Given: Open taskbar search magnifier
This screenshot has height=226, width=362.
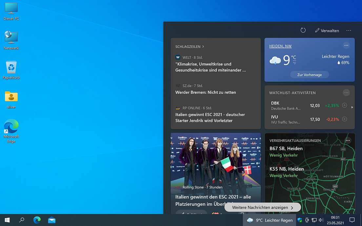Looking at the screenshot, I should tap(22, 220).
